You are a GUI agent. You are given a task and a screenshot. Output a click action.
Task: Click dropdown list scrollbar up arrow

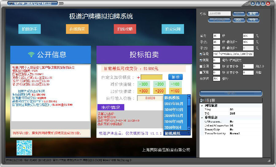pyautogui.click(x=189, y=96)
